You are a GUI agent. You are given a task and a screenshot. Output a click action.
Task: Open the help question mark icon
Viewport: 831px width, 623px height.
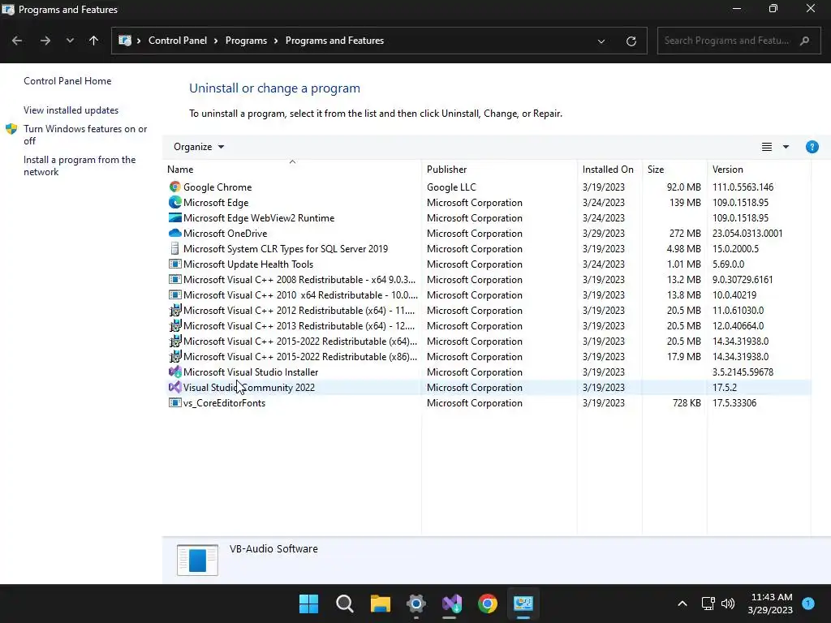(x=812, y=147)
